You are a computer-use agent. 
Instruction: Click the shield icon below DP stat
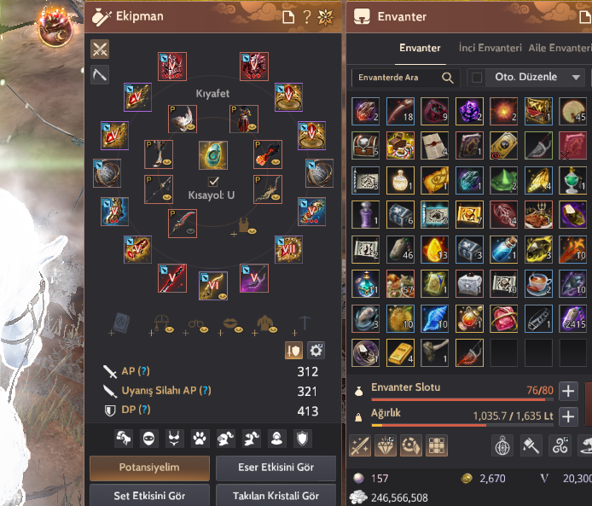(303, 439)
